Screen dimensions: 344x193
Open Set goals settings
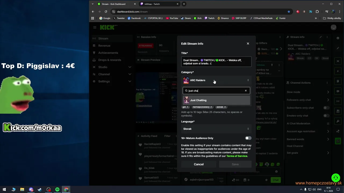pos(308,153)
